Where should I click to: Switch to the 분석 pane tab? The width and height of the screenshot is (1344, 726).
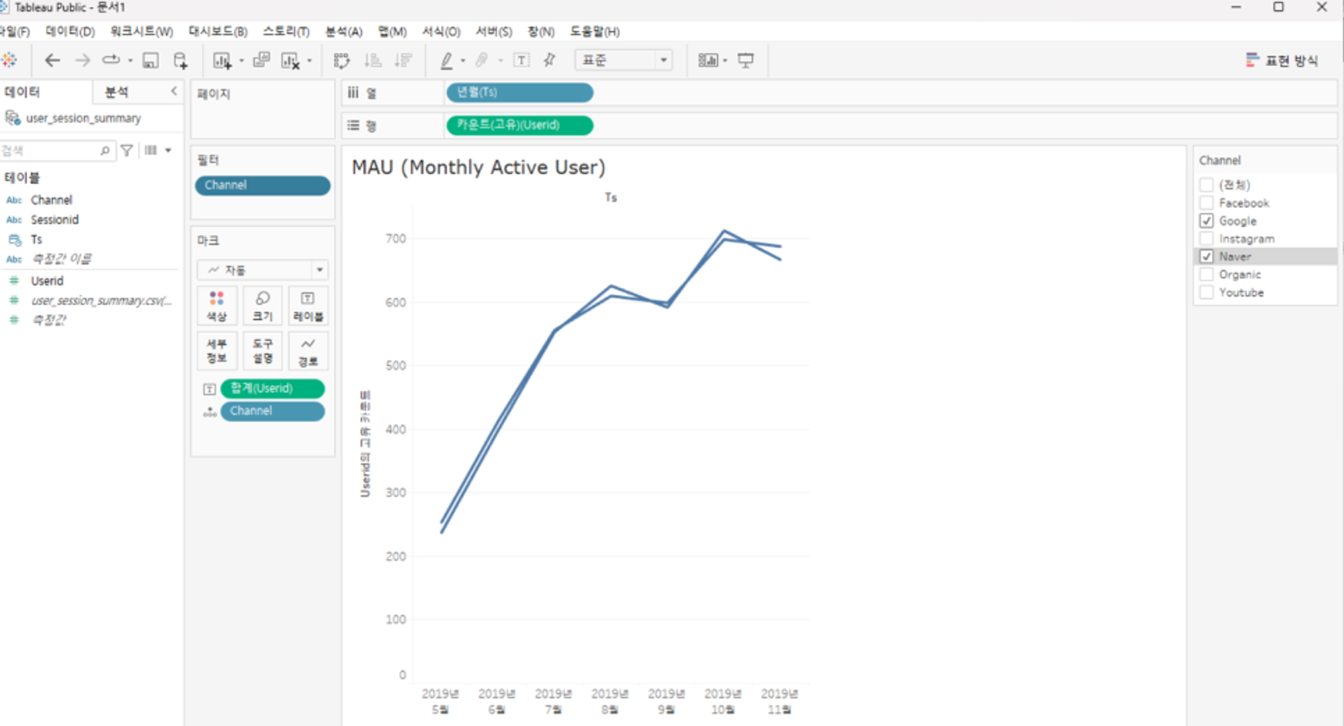point(117,92)
